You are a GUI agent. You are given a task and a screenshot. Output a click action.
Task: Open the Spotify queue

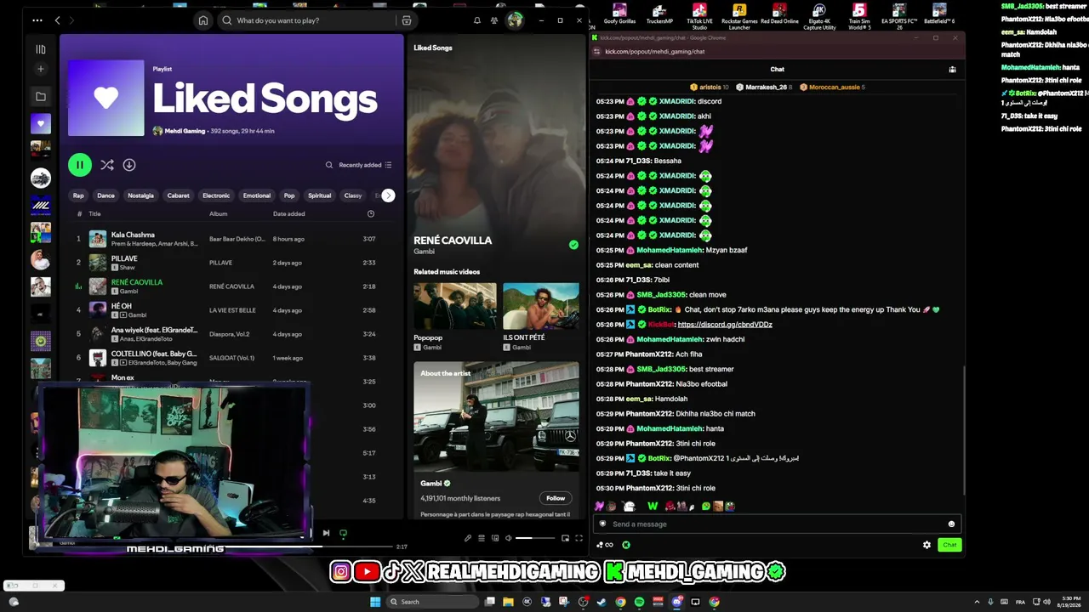(482, 538)
